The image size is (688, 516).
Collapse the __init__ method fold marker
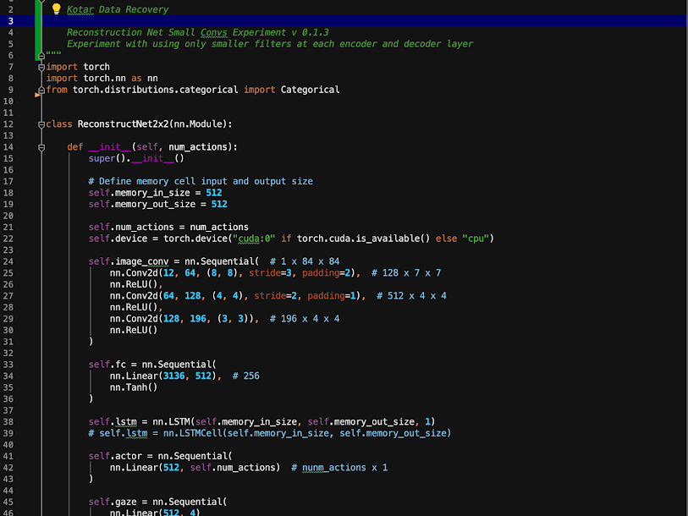(x=41, y=147)
